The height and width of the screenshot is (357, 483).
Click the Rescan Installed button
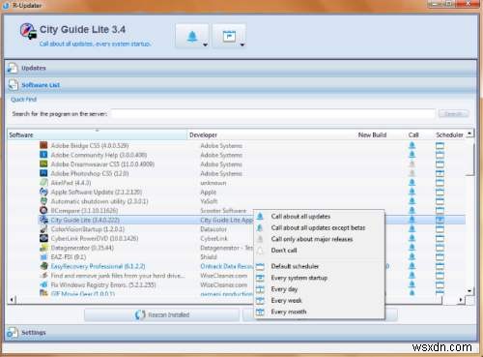[x=161, y=314]
